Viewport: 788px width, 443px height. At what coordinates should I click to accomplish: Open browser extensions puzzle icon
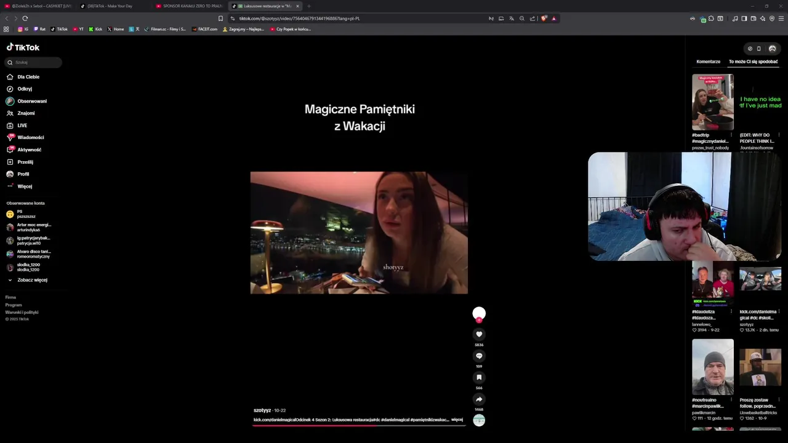click(711, 18)
